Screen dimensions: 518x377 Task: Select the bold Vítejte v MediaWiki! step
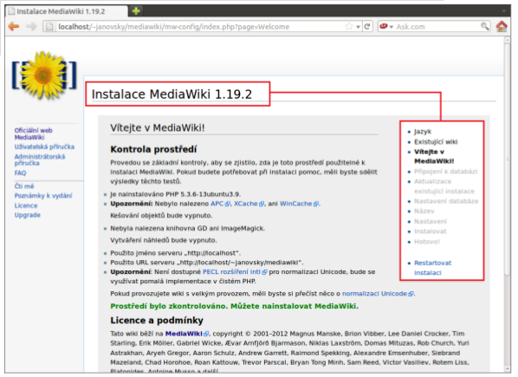pos(434,156)
